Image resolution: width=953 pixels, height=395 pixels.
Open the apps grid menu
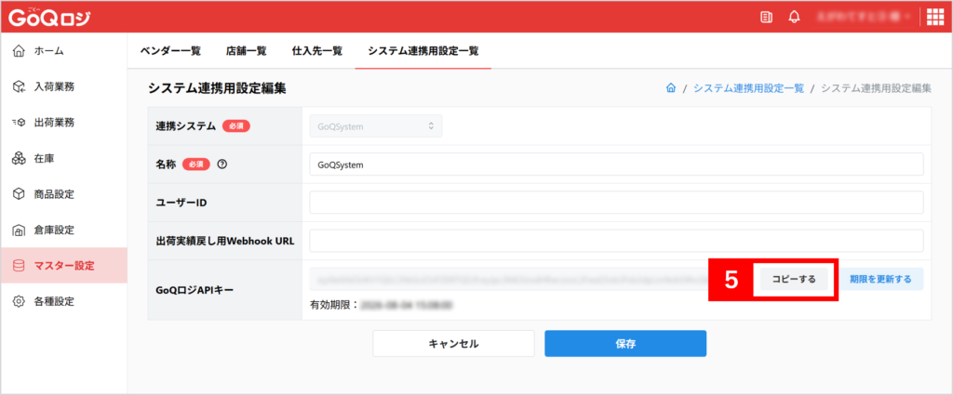(935, 17)
